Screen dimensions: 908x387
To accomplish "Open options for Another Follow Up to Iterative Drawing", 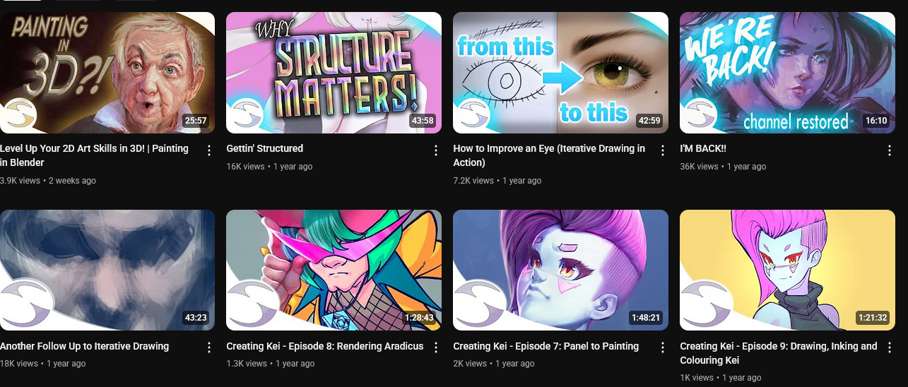I will coord(209,347).
